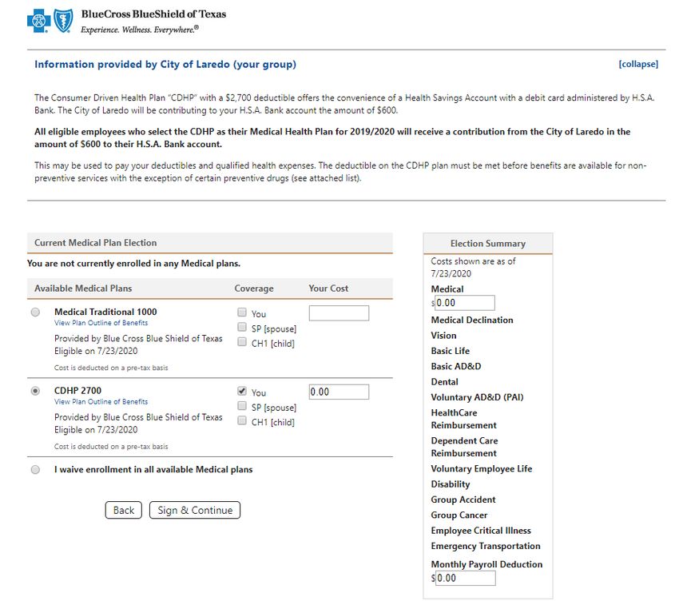Click the CDHP 2700 cost field showing 0.00

[x=339, y=392]
